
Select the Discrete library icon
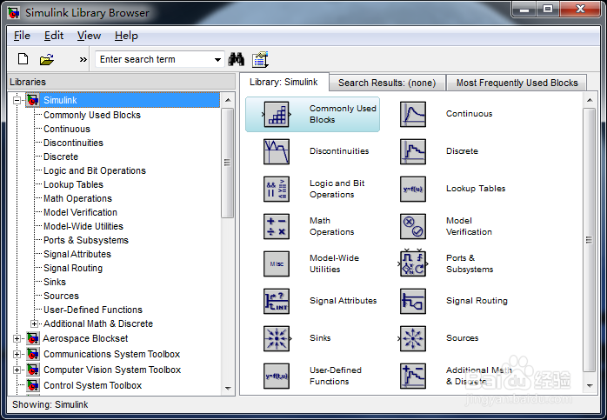coord(413,152)
